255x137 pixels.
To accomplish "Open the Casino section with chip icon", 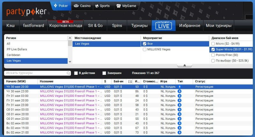I will point(82,6).
